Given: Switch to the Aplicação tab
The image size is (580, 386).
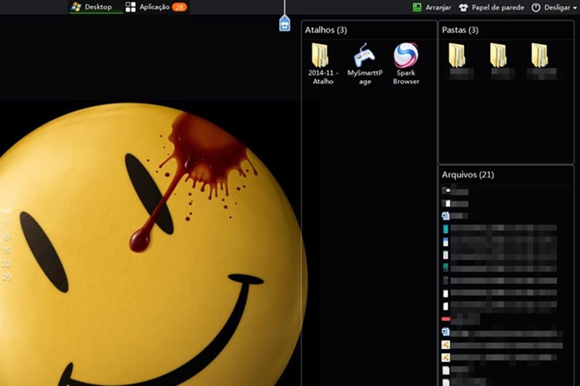Looking at the screenshot, I should point(154,7).
